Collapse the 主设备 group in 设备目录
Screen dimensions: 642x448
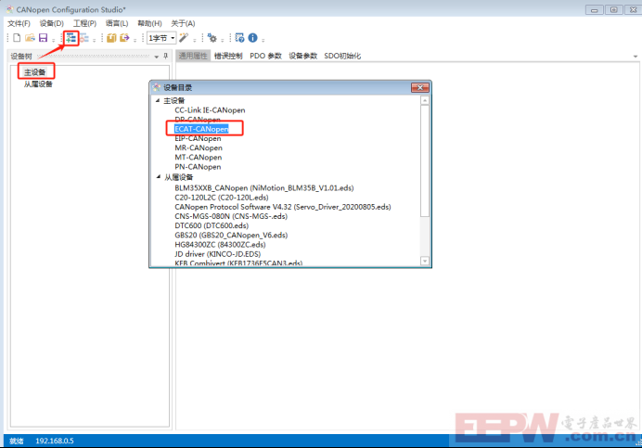coord(158,100)
